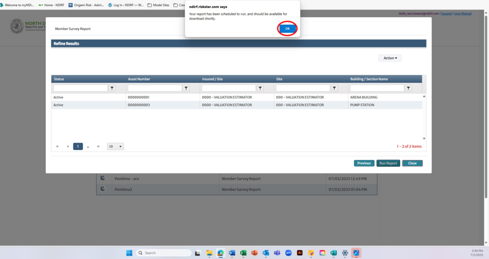Open the Origami Risk bookmark

(87, 5)
